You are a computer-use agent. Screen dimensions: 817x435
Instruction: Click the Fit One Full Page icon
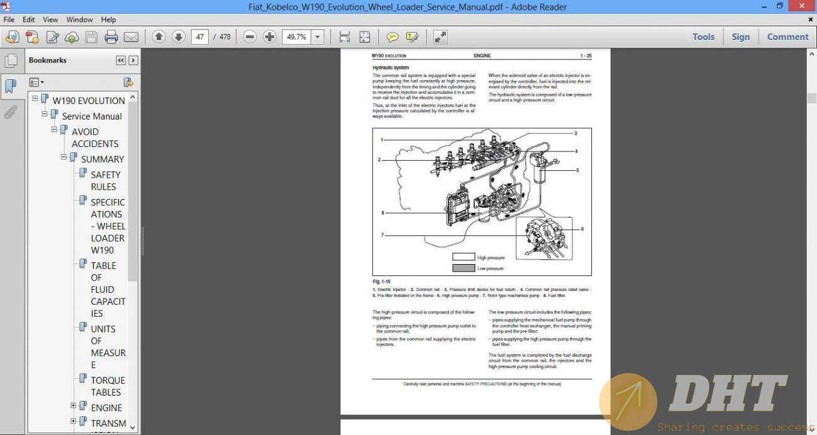click(364, 37)
